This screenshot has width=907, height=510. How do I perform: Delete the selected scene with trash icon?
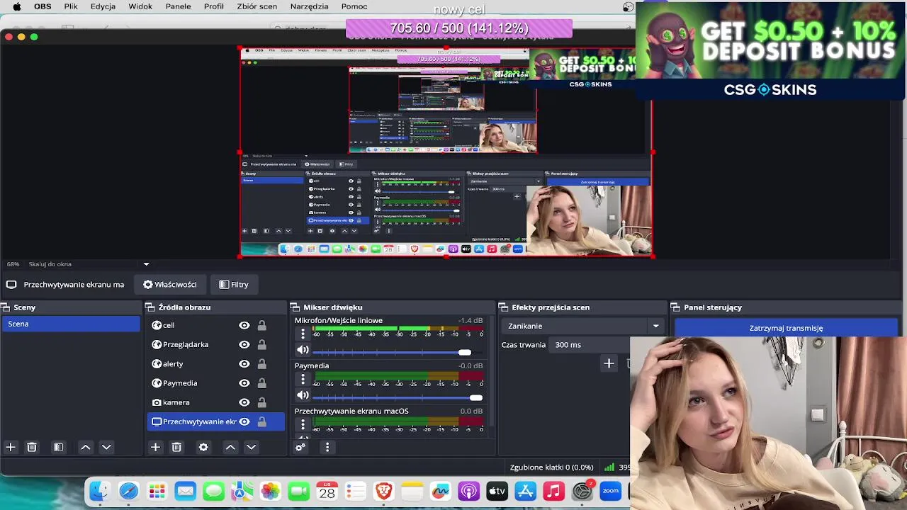coord(32,447)
